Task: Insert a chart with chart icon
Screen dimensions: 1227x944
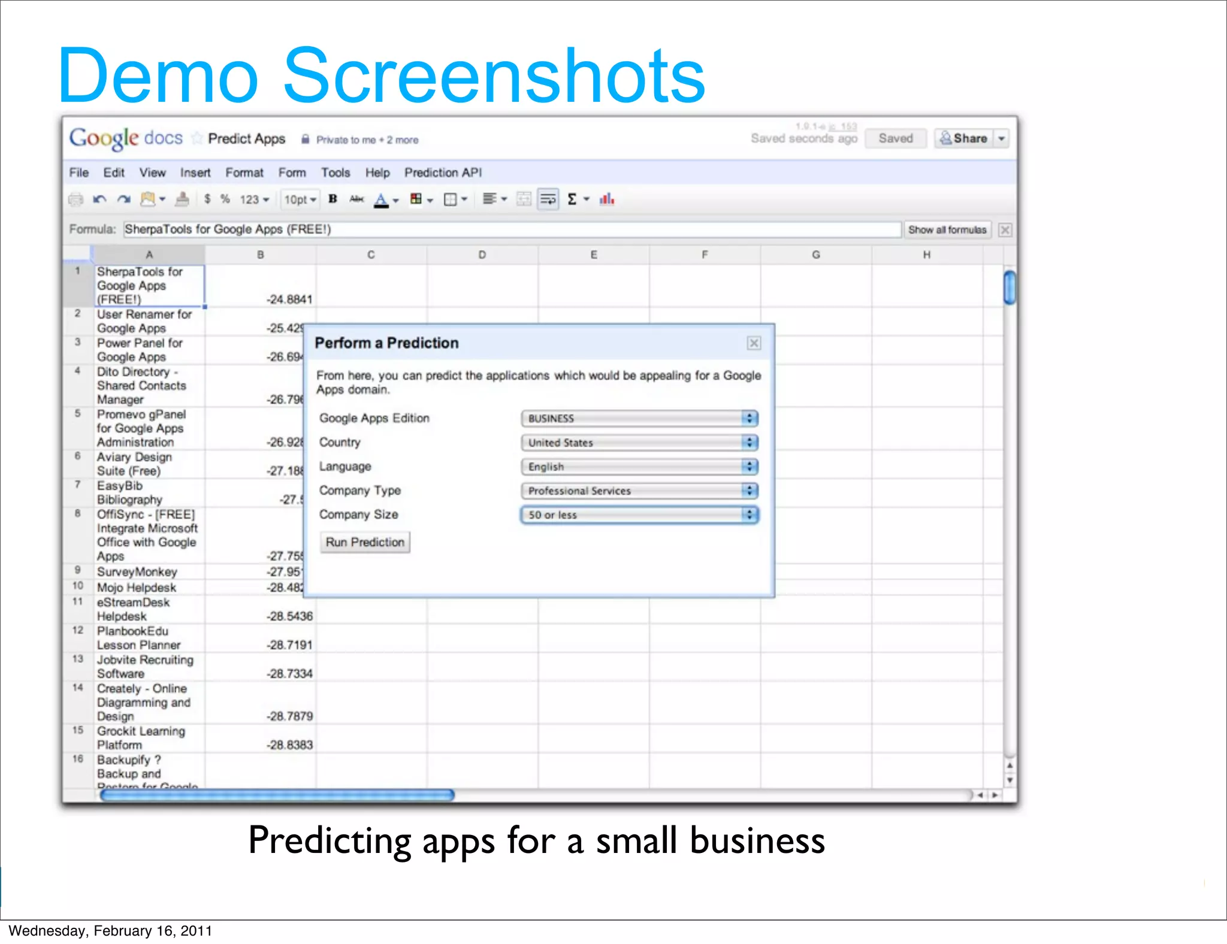Action: 607,199
